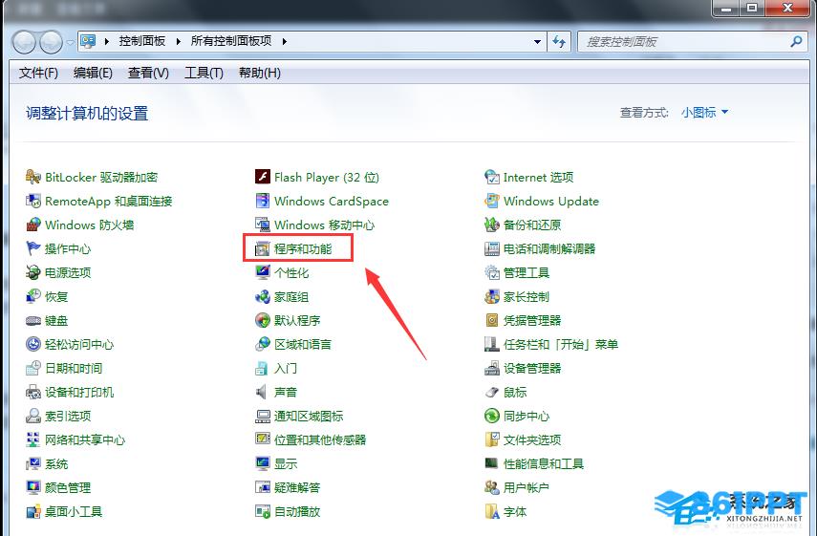The height and width of the screenshot is (536, 817).
Task: Open the 文件夹选项 link
Action: [x=532, y=440]
